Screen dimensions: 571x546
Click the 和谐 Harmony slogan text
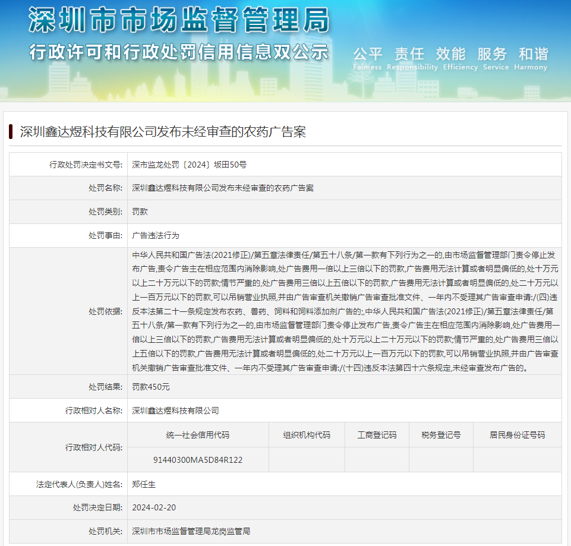tap(533, 58)
